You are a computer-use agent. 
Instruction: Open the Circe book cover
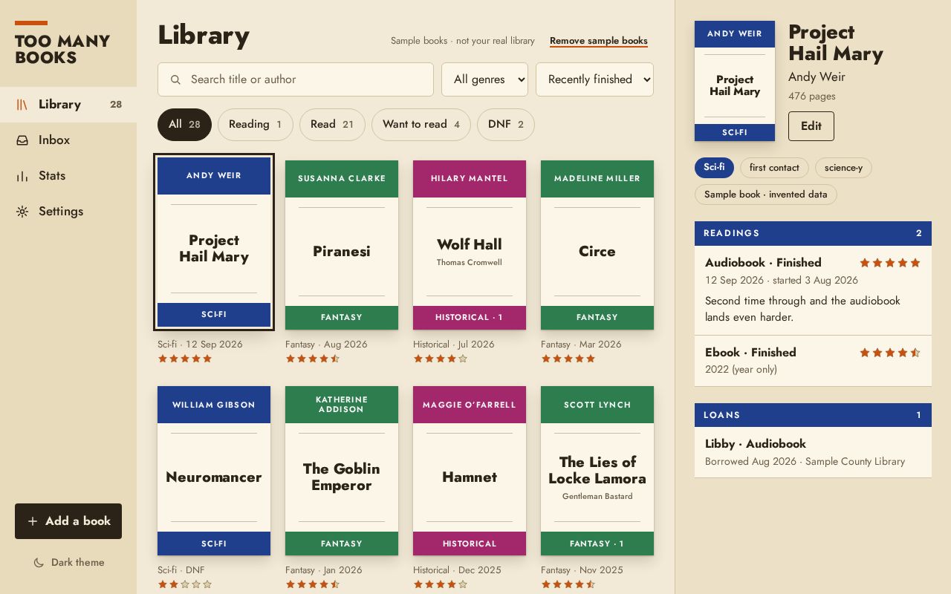coord(597,245)
